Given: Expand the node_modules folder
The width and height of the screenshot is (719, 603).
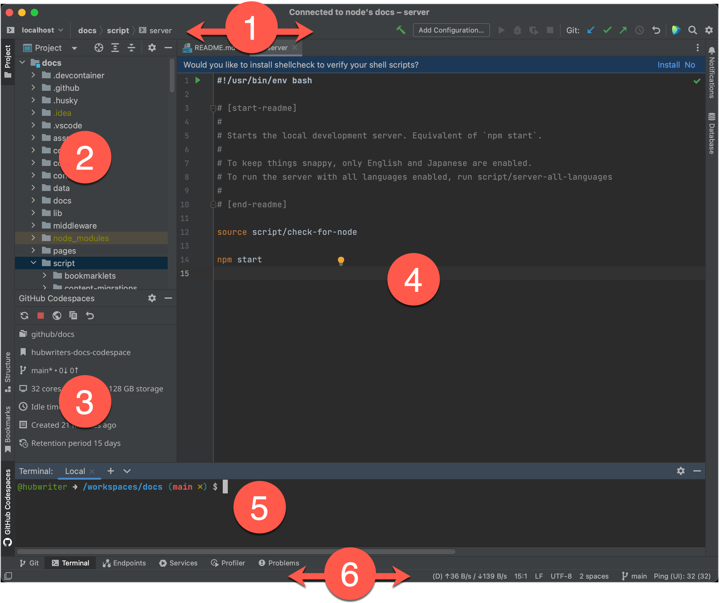Looking at the screenshot, I should click(x=33, y=238).
